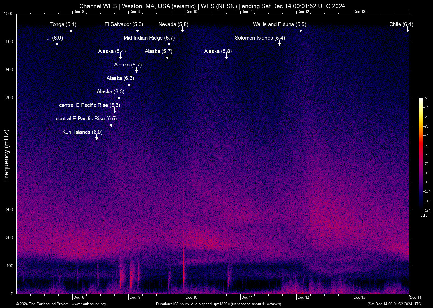
Task: Expand the Dec 13 date tick label
Action: (360, 297)
